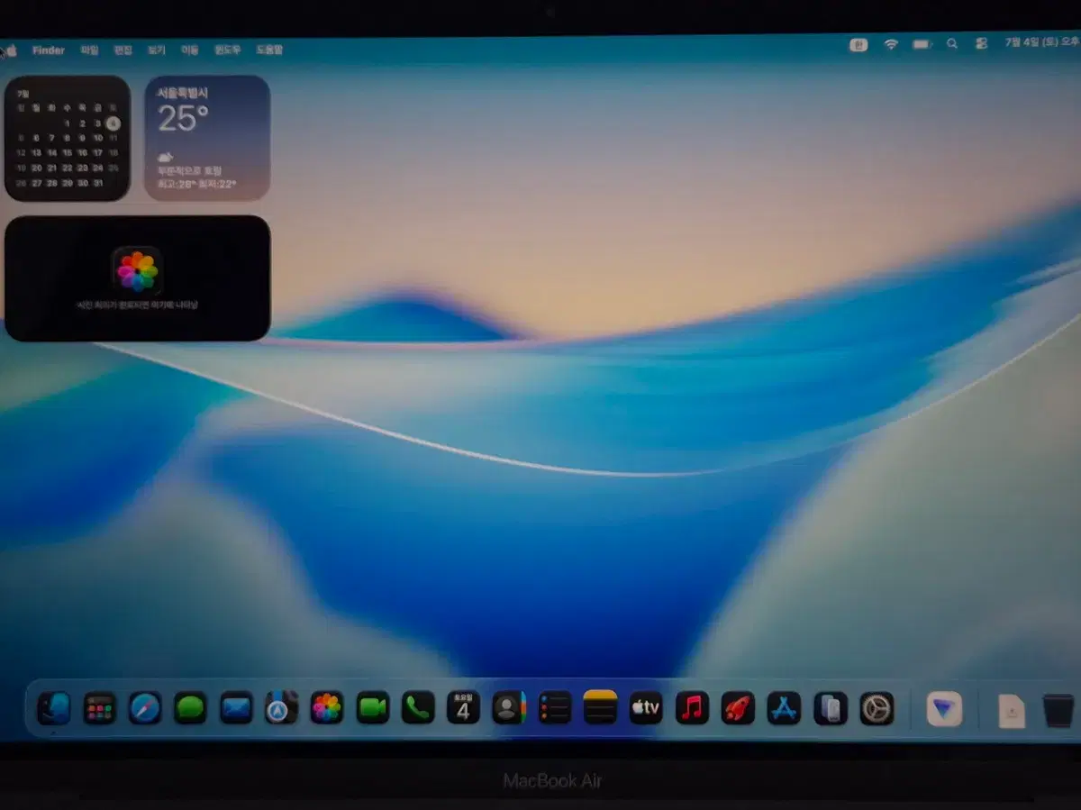The image size is (1081, 810).
Task: Open the green Phone app icon
Action: coord(418,707)
